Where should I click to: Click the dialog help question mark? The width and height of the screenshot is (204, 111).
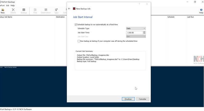tap(139, 4)
